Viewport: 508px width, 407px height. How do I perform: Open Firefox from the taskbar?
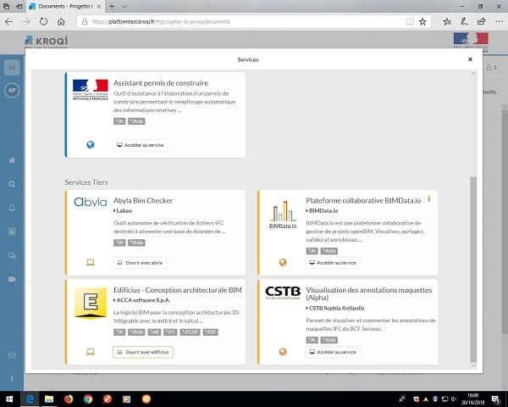69,399
